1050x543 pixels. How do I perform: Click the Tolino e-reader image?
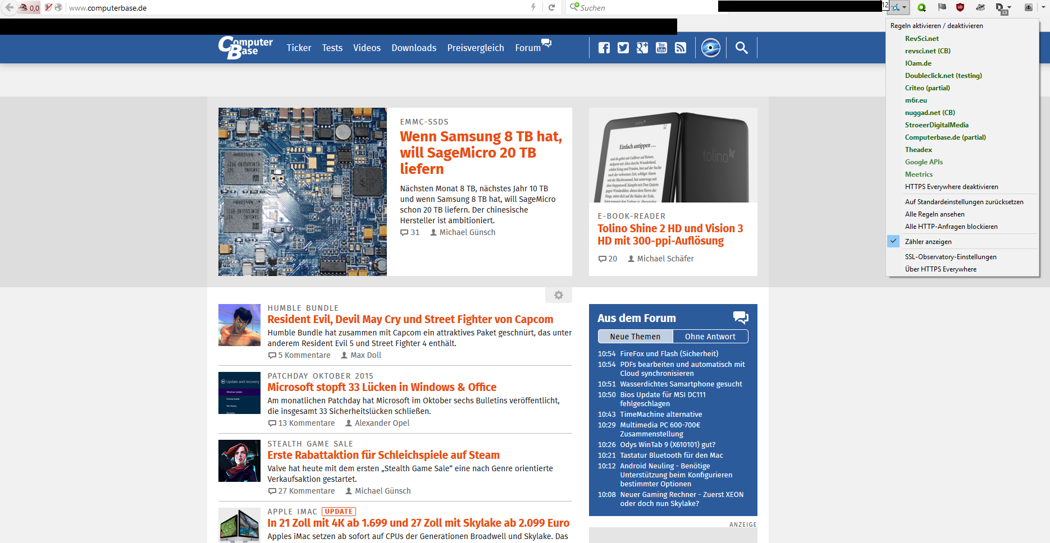tap(673, 155)
